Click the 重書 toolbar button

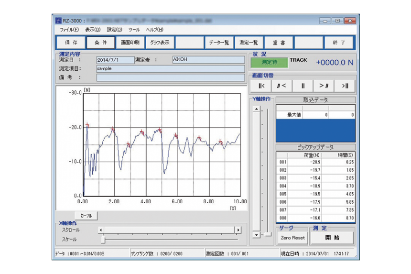pyautogui.click(x=279, y=43)
